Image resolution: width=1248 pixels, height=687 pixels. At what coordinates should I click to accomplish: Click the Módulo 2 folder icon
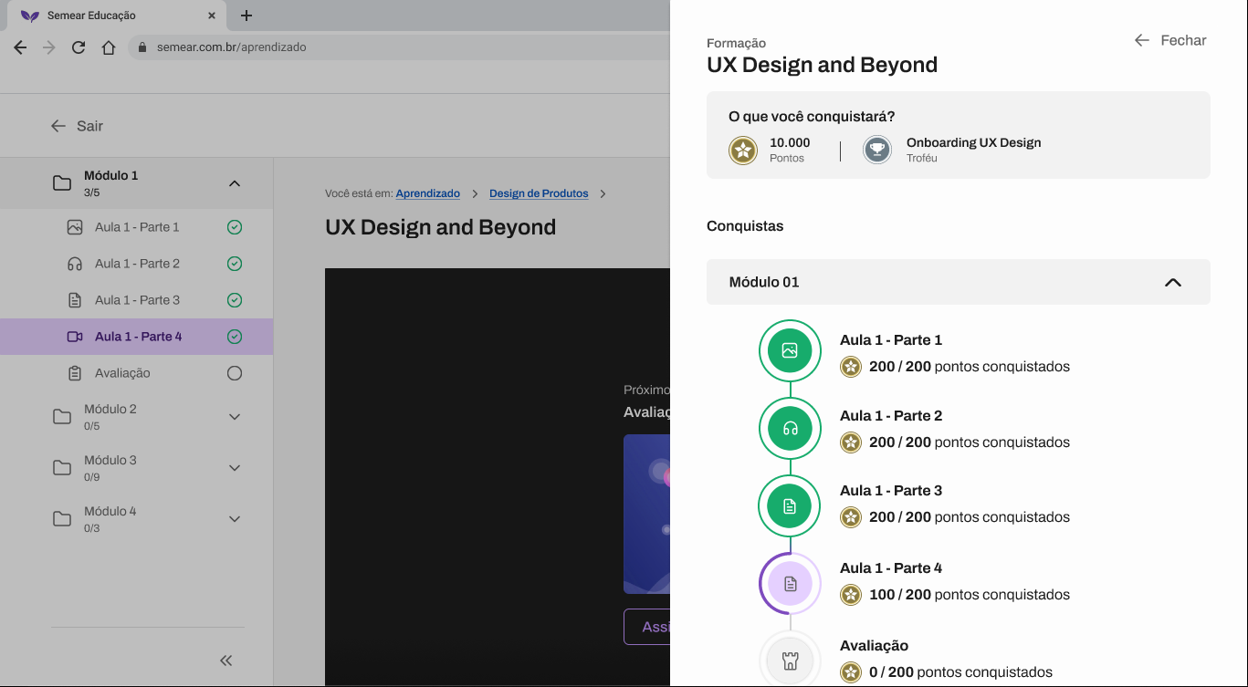coord(62,417)
